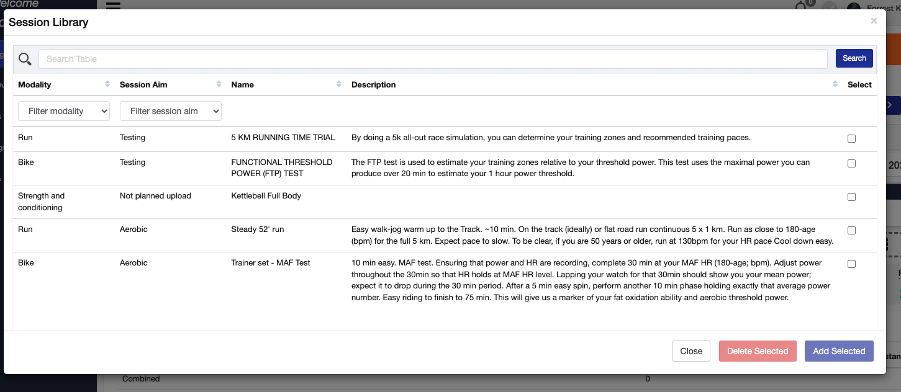This screenshot has height=392, width=901.
Task: Click Trainer set - MAF Test name
Action: pyautogui.click(x=271, y=262)
